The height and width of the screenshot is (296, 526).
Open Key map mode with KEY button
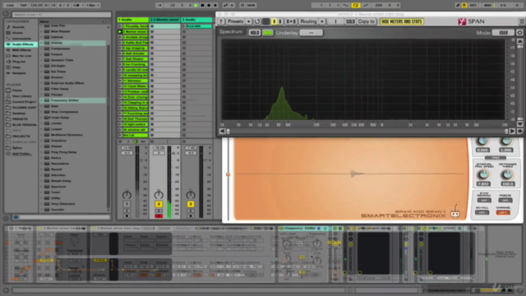click(473, 6)
